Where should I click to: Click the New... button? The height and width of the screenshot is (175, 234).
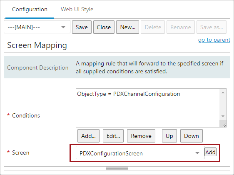[x=127, y=27]
